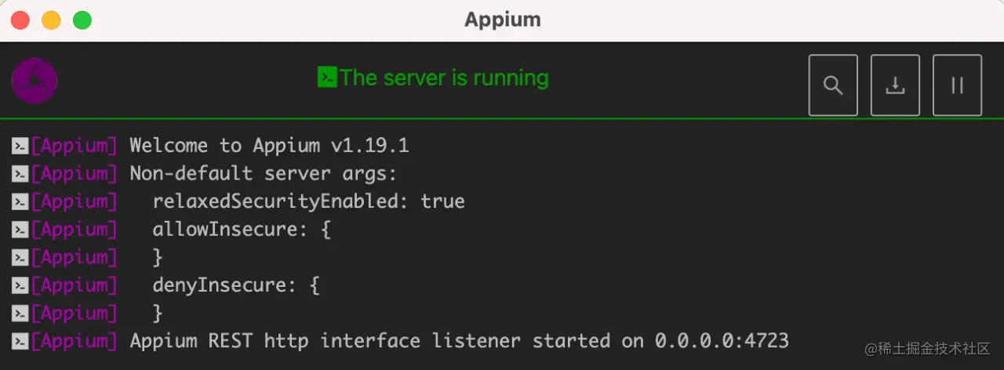
Task: Click terminal icon on allowInsecure line
Action: click(20, 230)
